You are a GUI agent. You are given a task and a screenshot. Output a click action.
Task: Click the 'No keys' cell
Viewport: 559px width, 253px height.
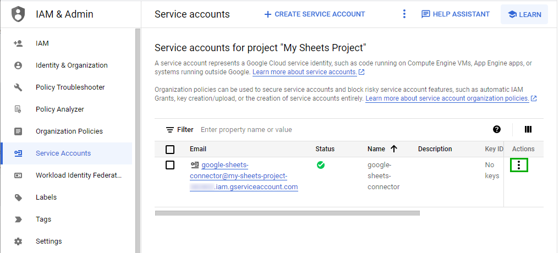[x=492, y=170]
